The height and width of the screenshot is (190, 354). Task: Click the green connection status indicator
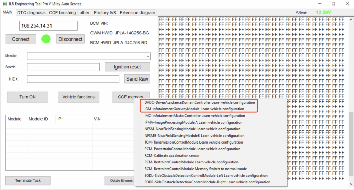tap(46, 39)
